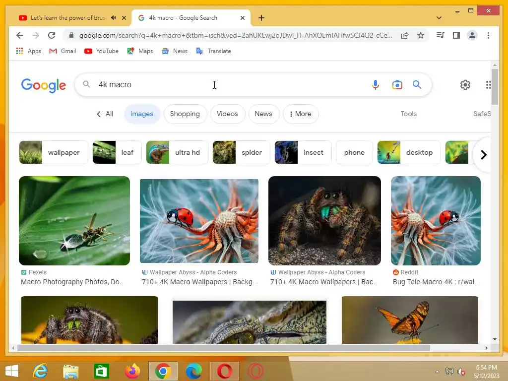508x381 pixels.
Task: Switch to the Shopping results tab
Action: pos(185,114)
